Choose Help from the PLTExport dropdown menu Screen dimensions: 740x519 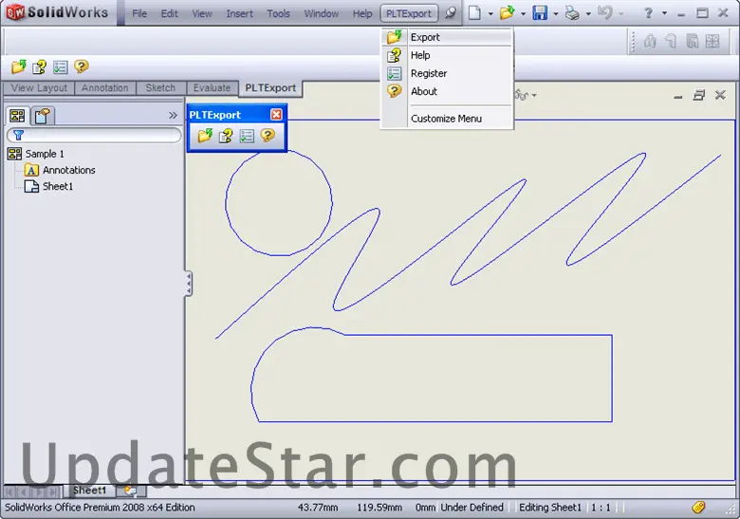(447, 55)
